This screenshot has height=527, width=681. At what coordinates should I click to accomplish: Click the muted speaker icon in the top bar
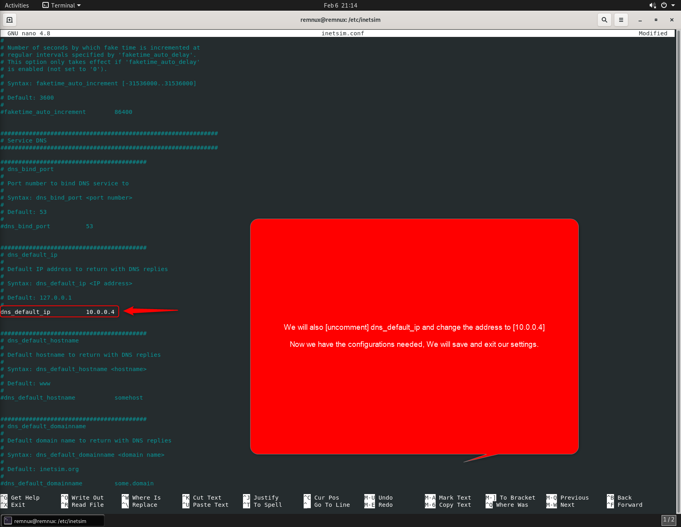click(x=652, y=5)
